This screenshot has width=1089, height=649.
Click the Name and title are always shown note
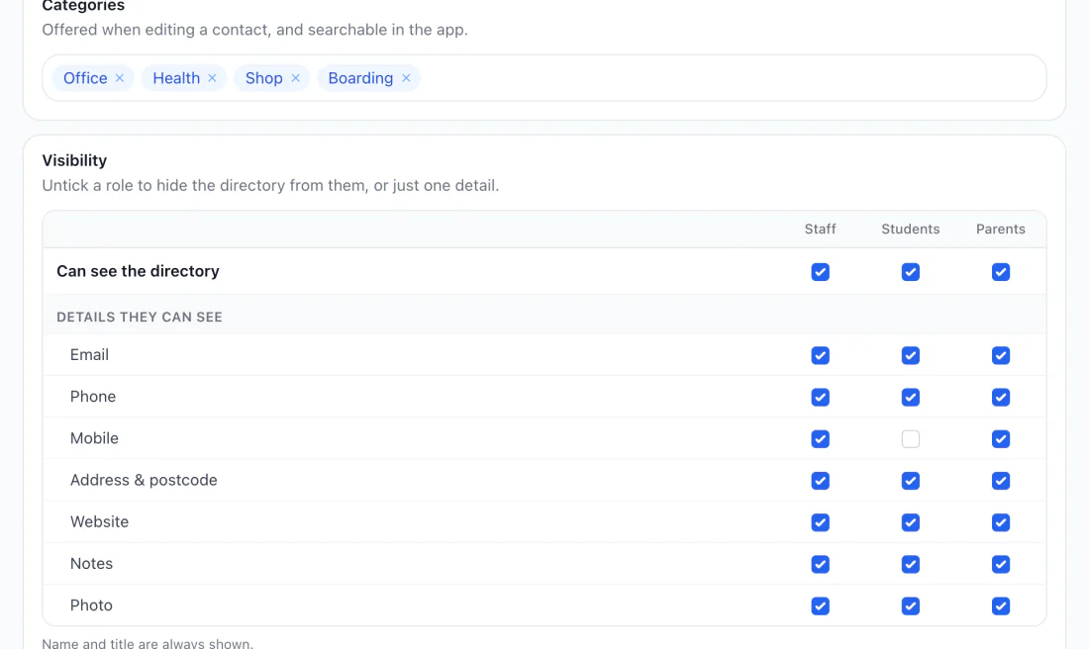pos(148,643)
